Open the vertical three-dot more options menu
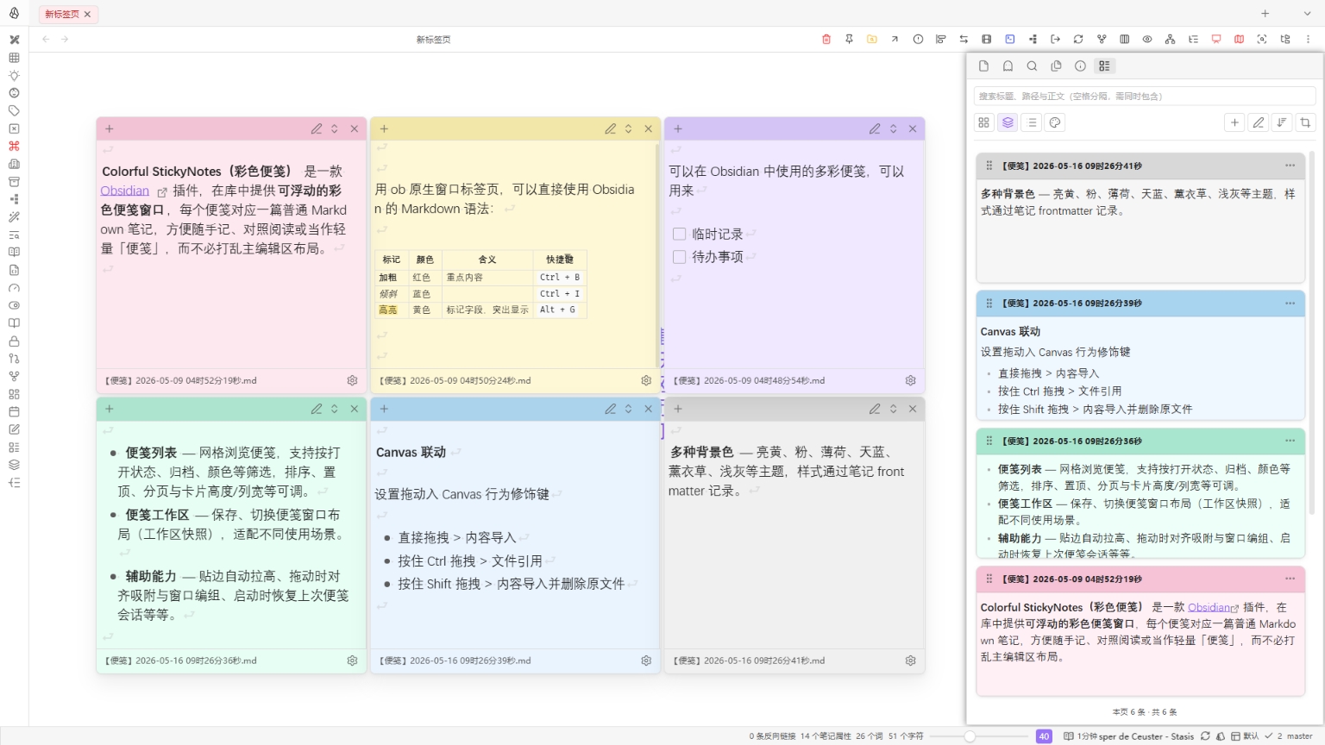Image resolution: width=1325 pixels, height=745 pixels. [1308, 39]
